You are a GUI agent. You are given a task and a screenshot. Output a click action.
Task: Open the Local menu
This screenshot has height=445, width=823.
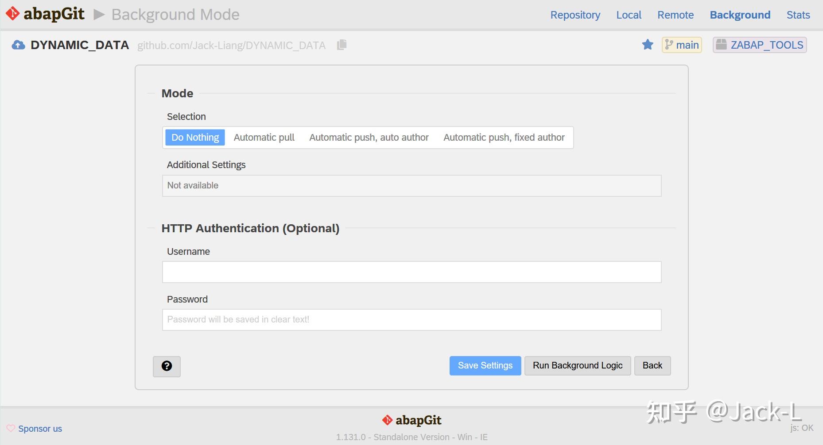(x=629, y=15)
